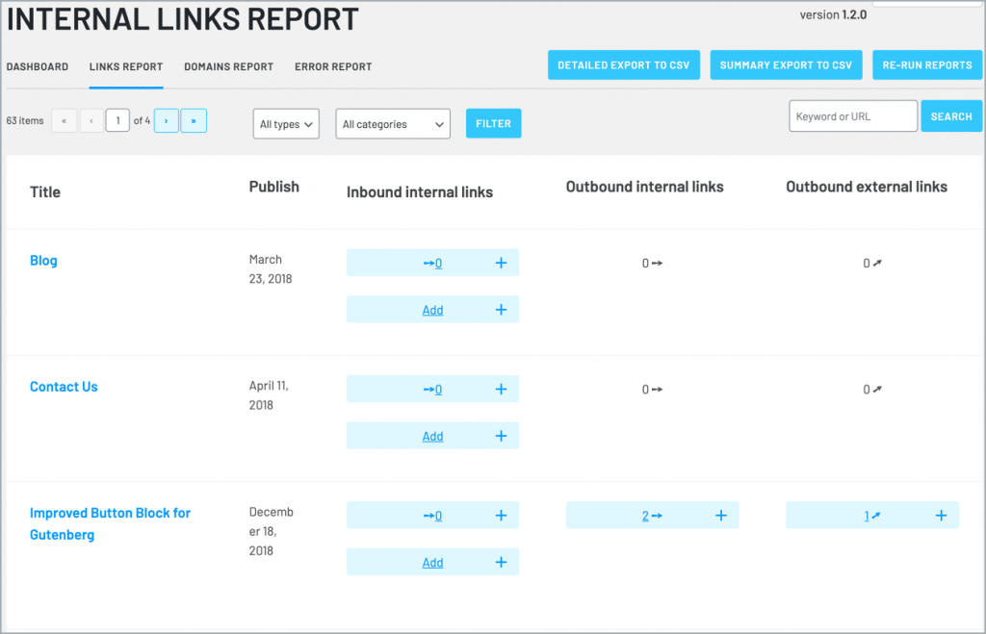The width and height of the screenshot is (986, 634).
Task: Click the Keyword or URL search field
Action: tap(852, 116)
